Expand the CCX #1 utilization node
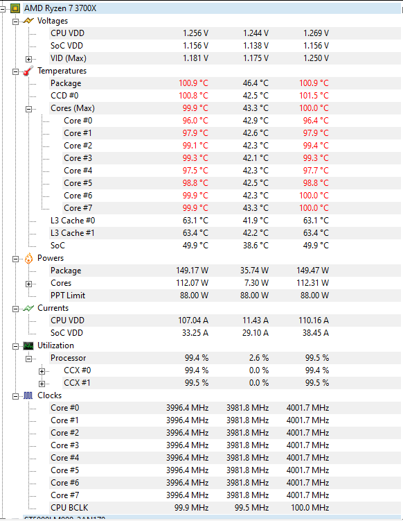This screenshot has height=521, width=403. coord(42,384)
